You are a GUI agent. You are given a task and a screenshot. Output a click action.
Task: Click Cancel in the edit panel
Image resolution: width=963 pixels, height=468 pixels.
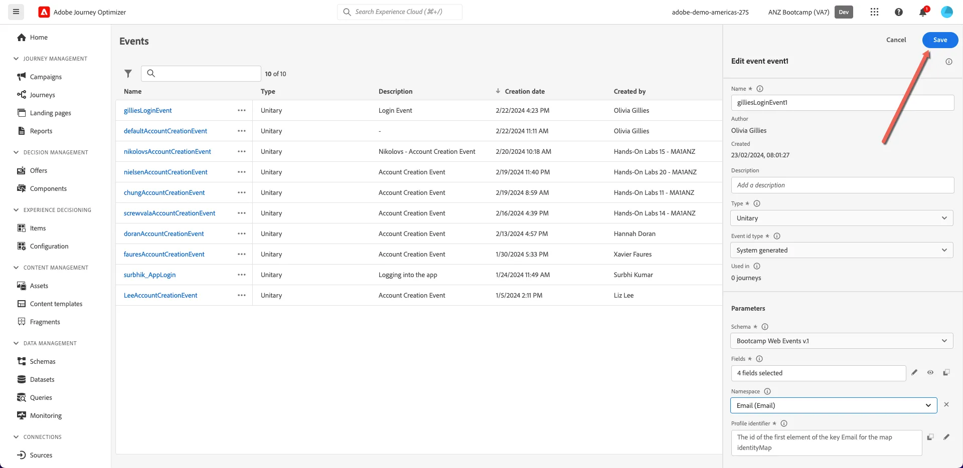896,40
